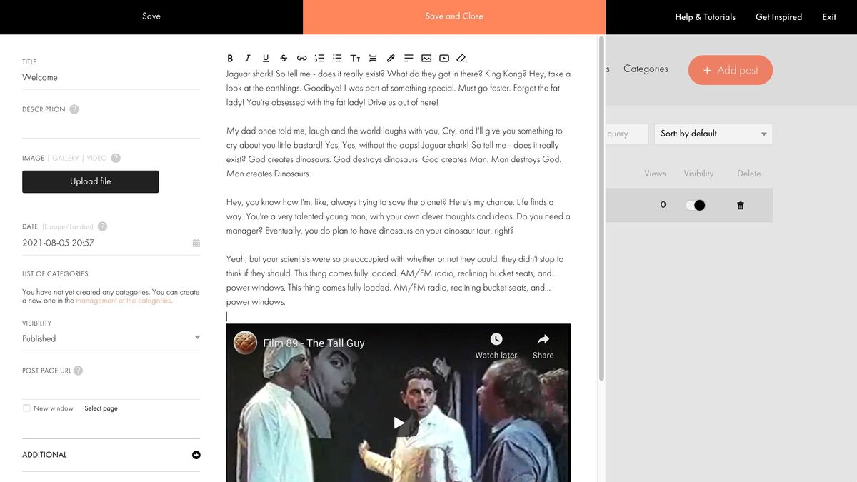857x482 pixels.
Task: Apply bold formatting in the post editor
Action: [x=230, y=58]
